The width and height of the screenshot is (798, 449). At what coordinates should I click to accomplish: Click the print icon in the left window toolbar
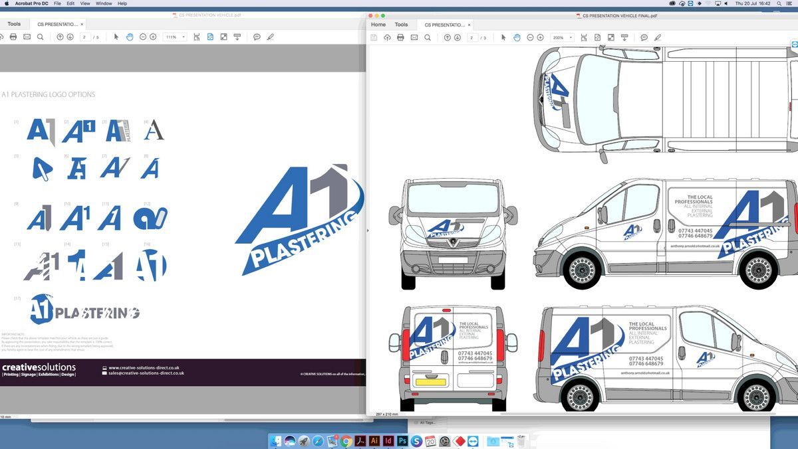[x=13, y=37]
